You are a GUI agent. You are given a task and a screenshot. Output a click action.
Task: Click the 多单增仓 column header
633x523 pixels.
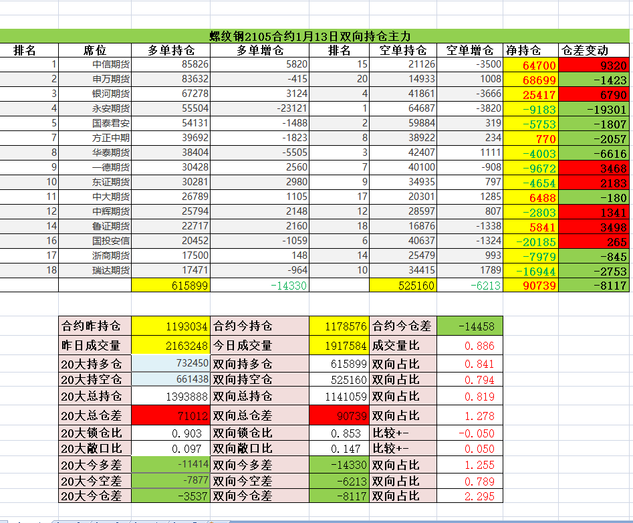pos(259,50)
